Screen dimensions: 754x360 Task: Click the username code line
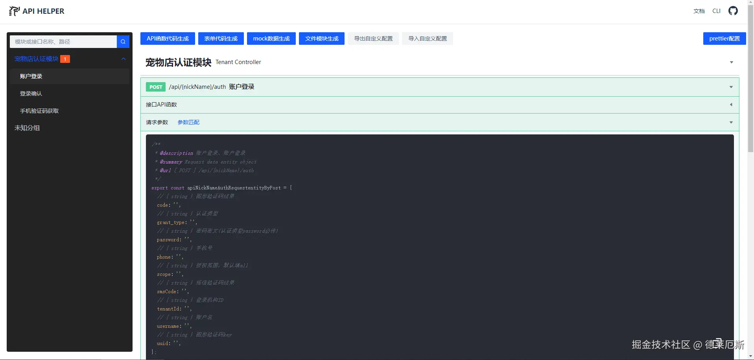[174, 326]
